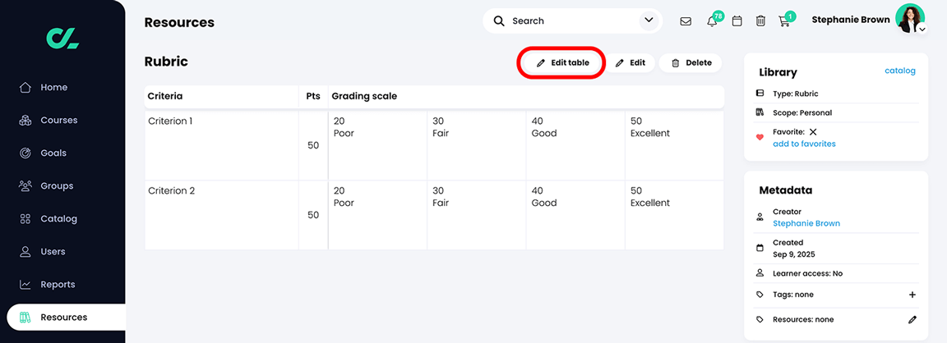The image size is (947, 343).
Task: Click the Edit table button
Action: point(561,62)
